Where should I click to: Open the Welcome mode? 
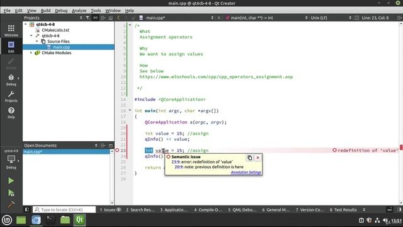click(11, 30)
